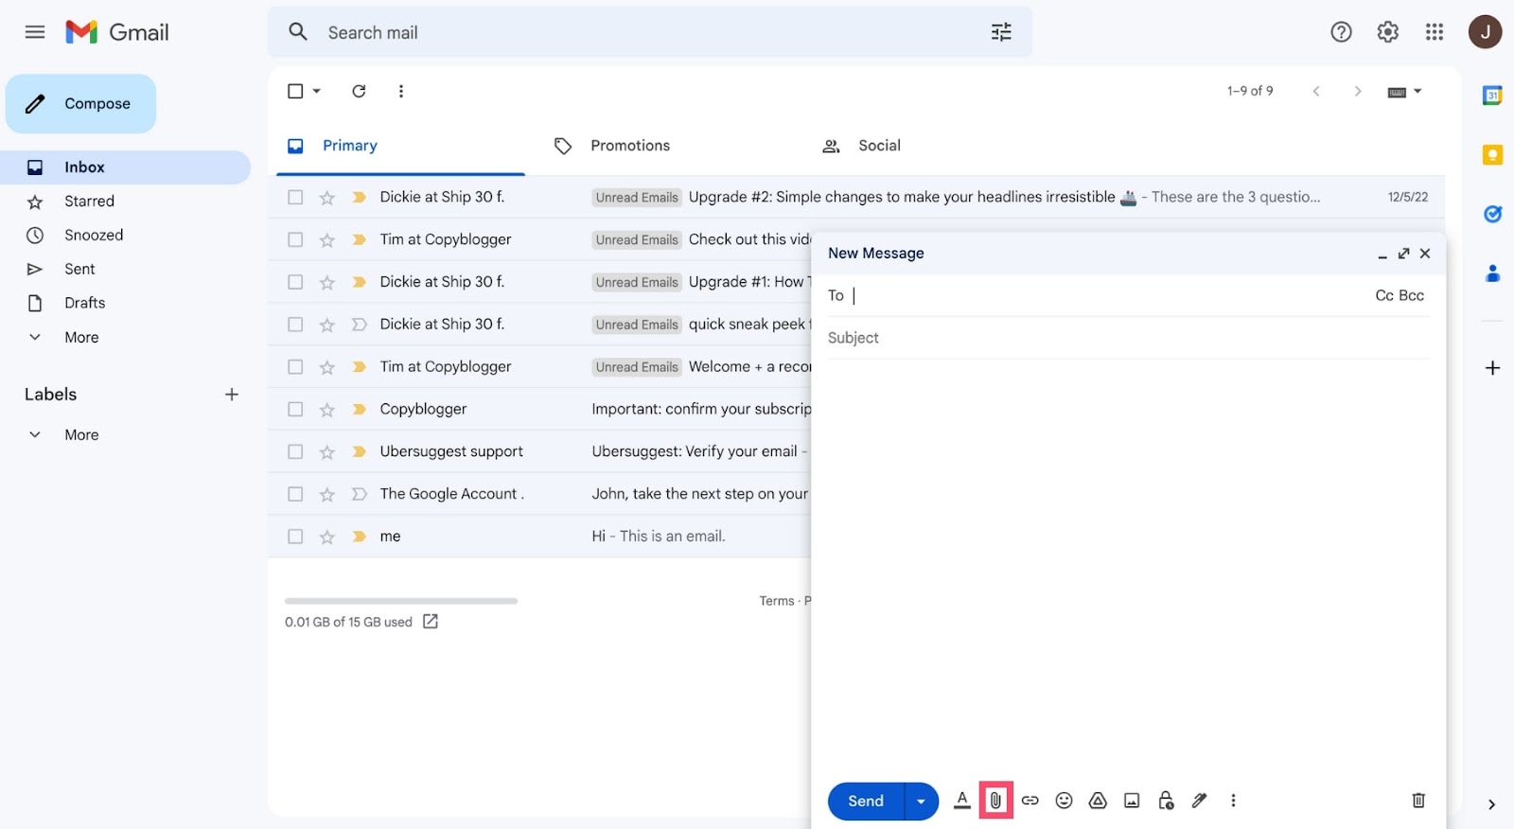Open storage management link icon
Screen dimensions: 1514x829
pos(431,622)
